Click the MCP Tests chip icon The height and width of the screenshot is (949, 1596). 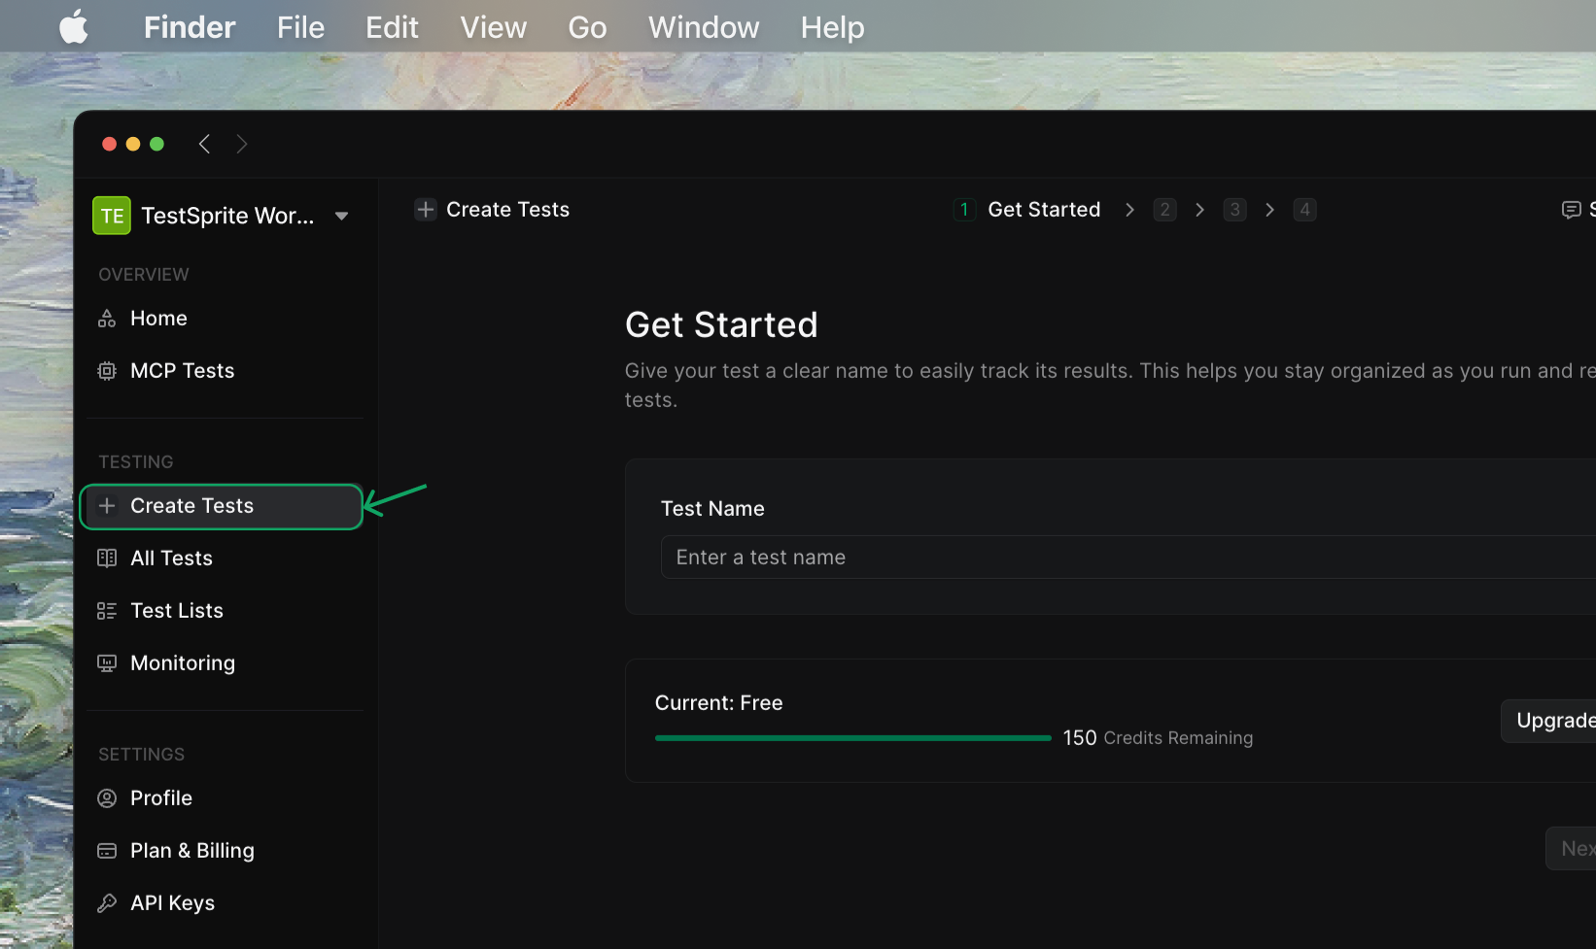point(107,371)
